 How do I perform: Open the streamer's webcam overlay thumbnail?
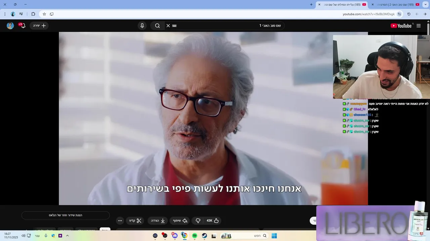point(381,67)
